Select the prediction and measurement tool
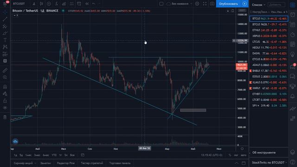This screenshot has height=167, width=297. (x=5, y=54)
